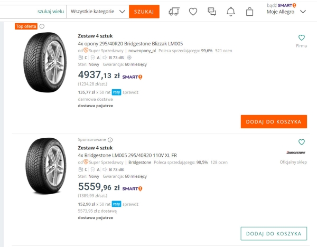
Task: Add Blizzak LM005 offer to favorites heart
Action: click(x=302, y=37)
